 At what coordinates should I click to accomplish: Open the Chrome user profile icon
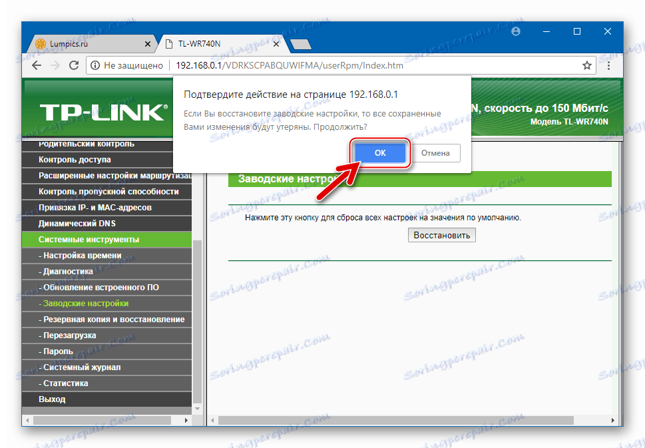click(515, 32)
